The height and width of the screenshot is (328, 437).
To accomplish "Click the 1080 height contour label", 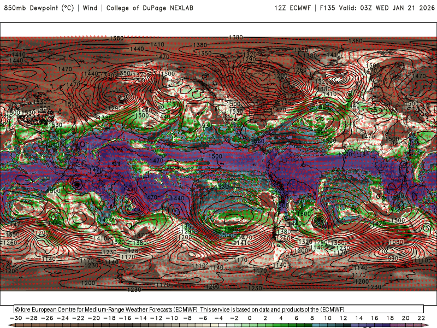I will pyautogui.click(x=396, y=242).
